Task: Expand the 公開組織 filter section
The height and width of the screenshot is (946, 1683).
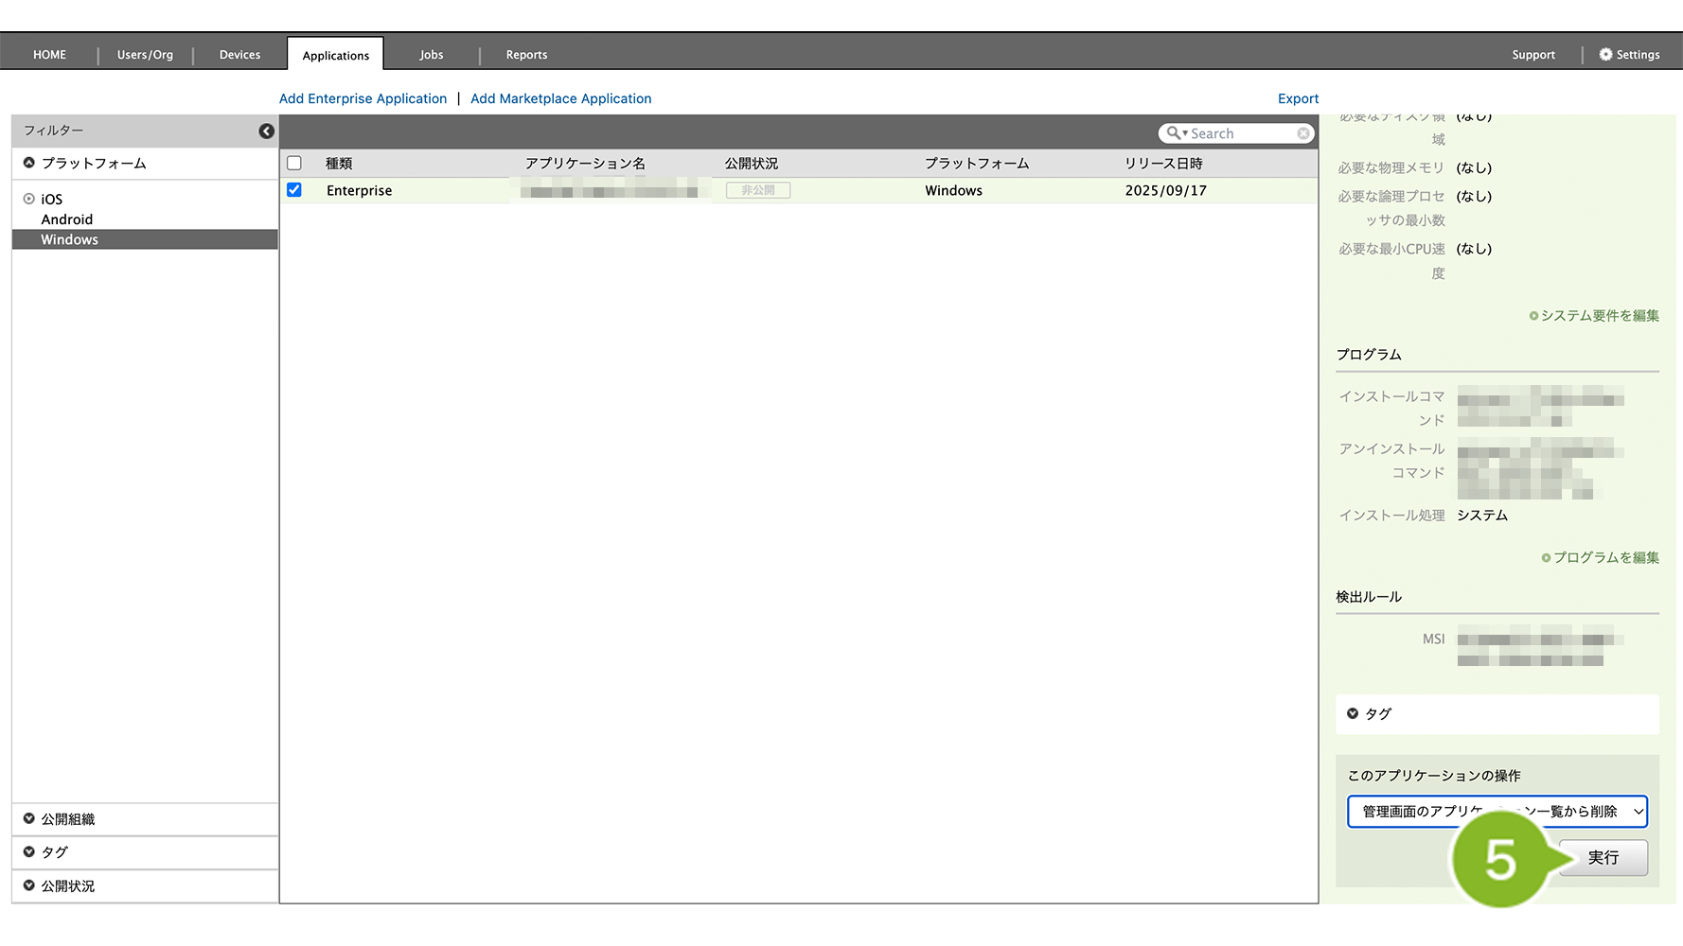Action: (x=29, y=819)
